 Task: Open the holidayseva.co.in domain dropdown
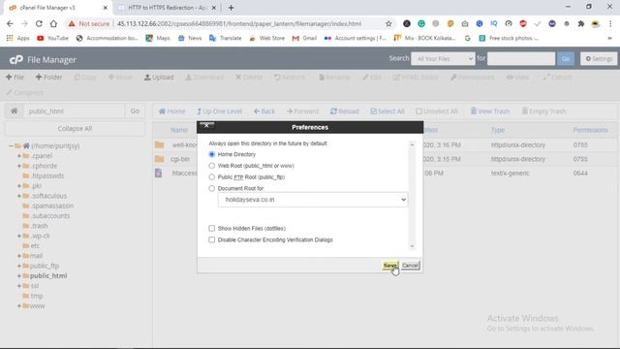coord(312,200)
